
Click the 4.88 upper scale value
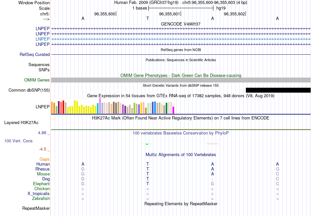click(x=42, y=133)
